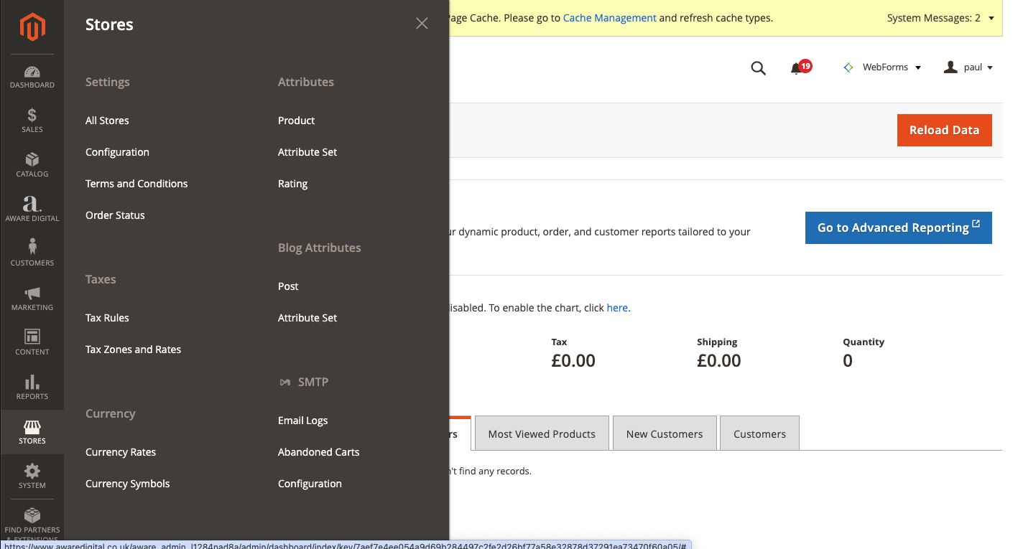
Task: Expand the WebForms dropdown arrow
Action: pos(918,68)
